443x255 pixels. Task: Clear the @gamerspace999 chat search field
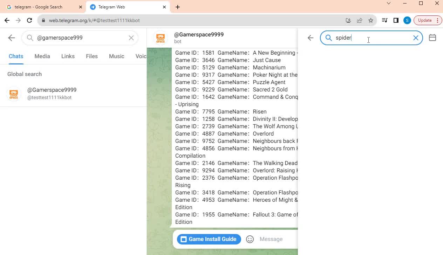131,37
